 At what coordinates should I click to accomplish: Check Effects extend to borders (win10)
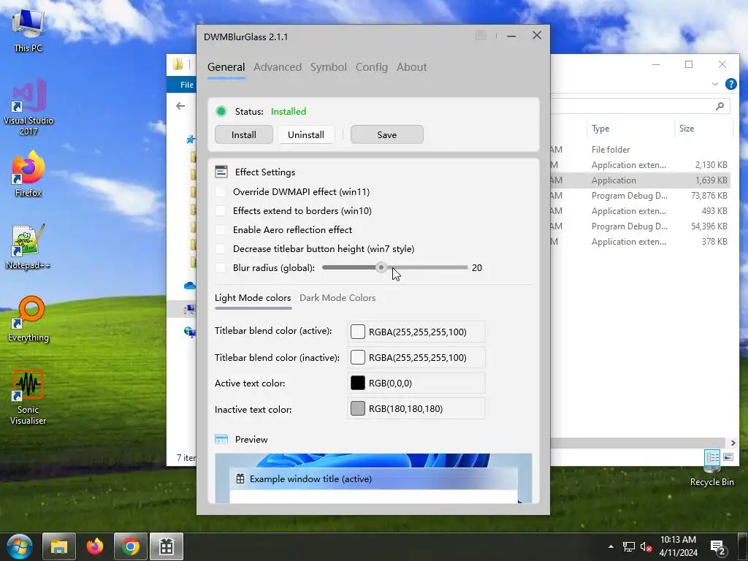coord(221,211)
